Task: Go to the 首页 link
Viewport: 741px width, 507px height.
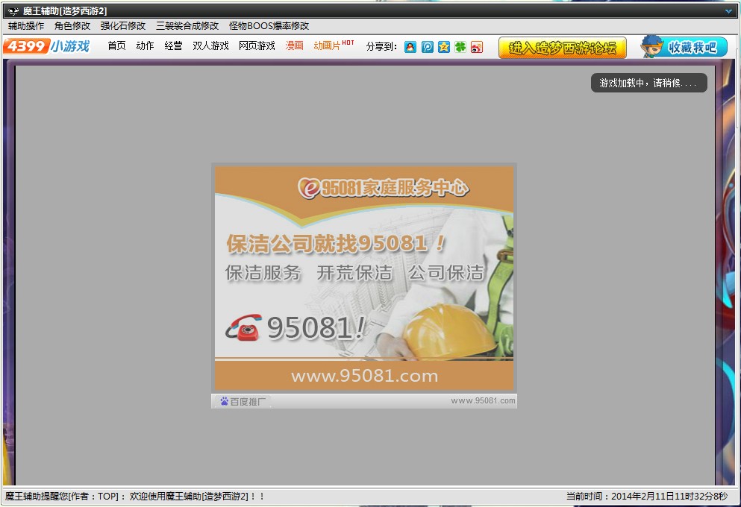Action: tap(116, 46)
